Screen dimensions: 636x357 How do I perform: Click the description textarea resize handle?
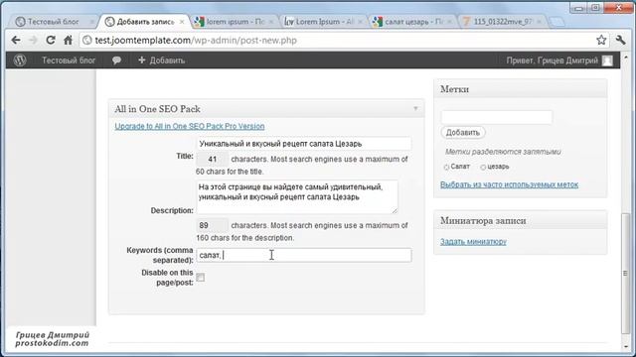pyautogui.click(x=396, y=210)
